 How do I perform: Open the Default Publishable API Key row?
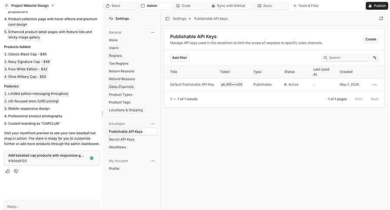click(x=274, y=85)
